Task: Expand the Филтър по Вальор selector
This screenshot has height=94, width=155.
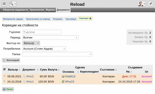Action: 31,43
